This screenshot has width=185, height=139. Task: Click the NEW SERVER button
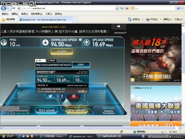tap(77, 111)
